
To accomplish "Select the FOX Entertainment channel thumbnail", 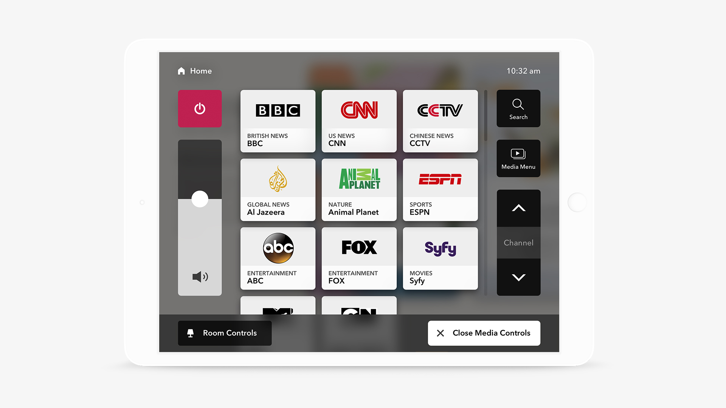I will (359, 258).
